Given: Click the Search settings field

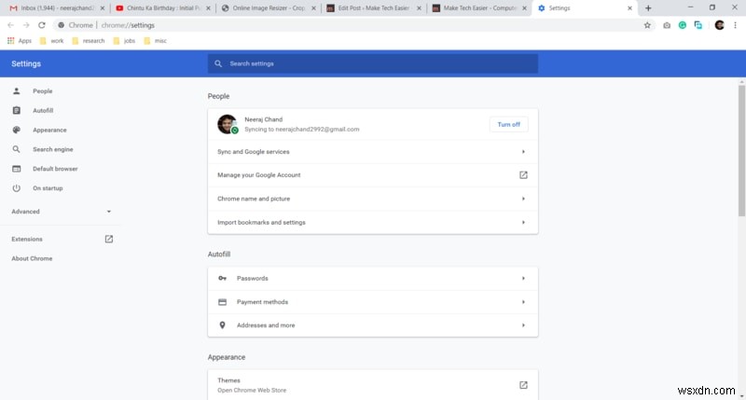Looking at the screenshot, I should point(372,63).
